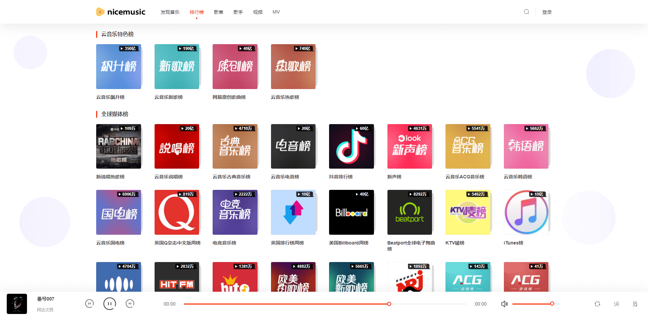
Task: Skip to the next track icon
Action: click(130, 303)
